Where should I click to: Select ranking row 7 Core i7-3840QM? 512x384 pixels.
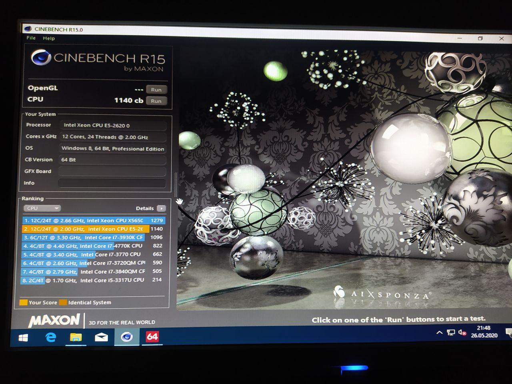click(92, 272)
